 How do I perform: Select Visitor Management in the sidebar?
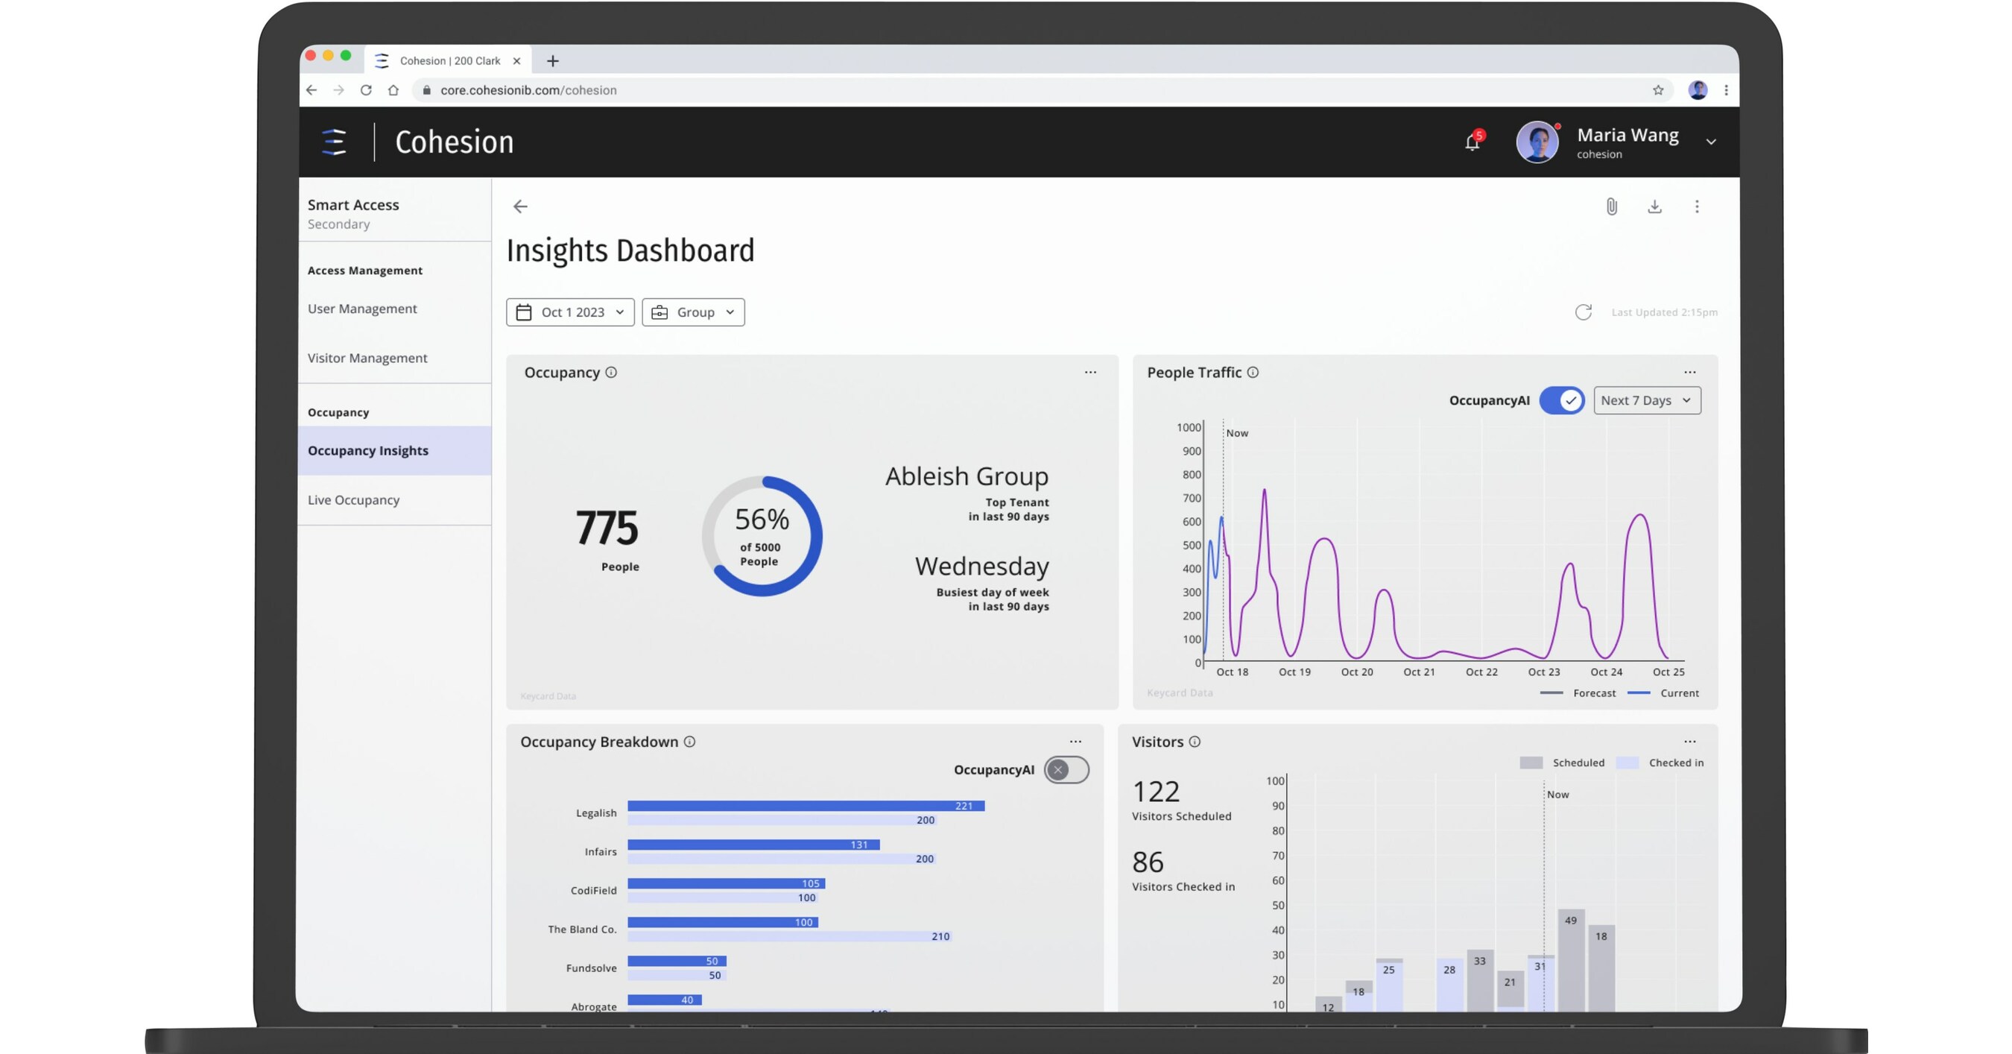click(367, 358)
